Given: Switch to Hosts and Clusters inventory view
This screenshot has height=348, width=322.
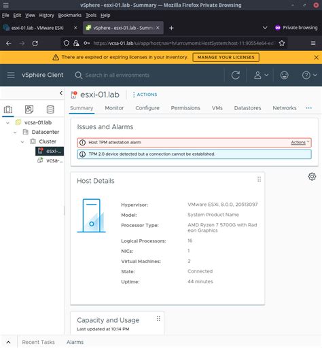Looking at the screenshot, I should tap(8, 109).
